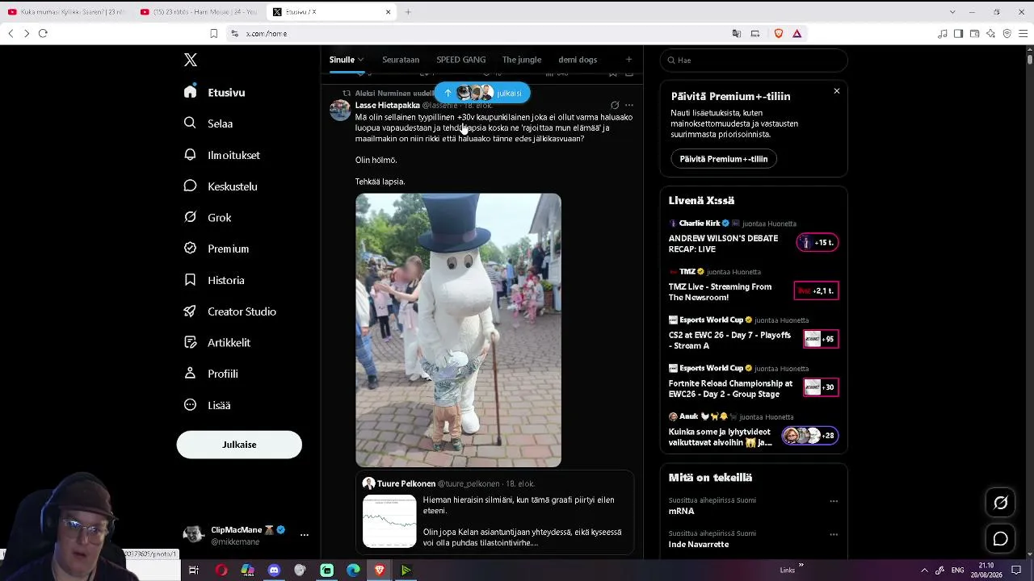
Task: Open account menu dots beside ClipMacMane
Action: coord(305,535)
